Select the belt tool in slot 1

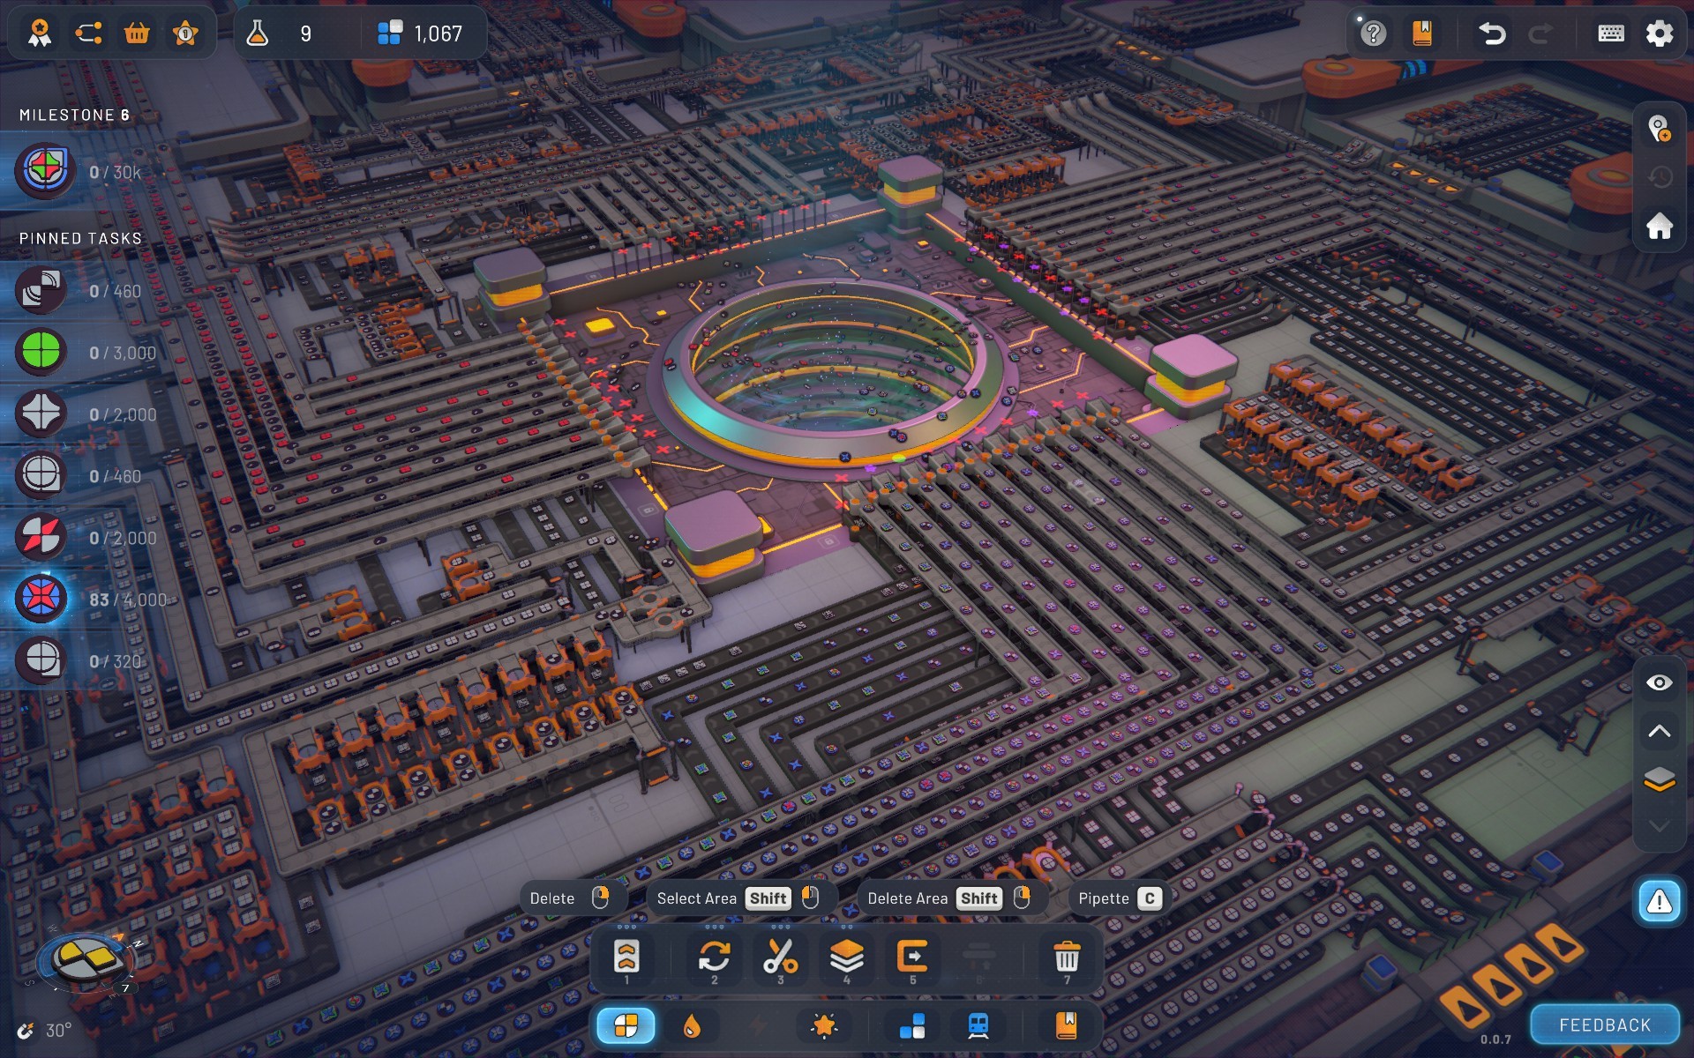tap(626, 957)
